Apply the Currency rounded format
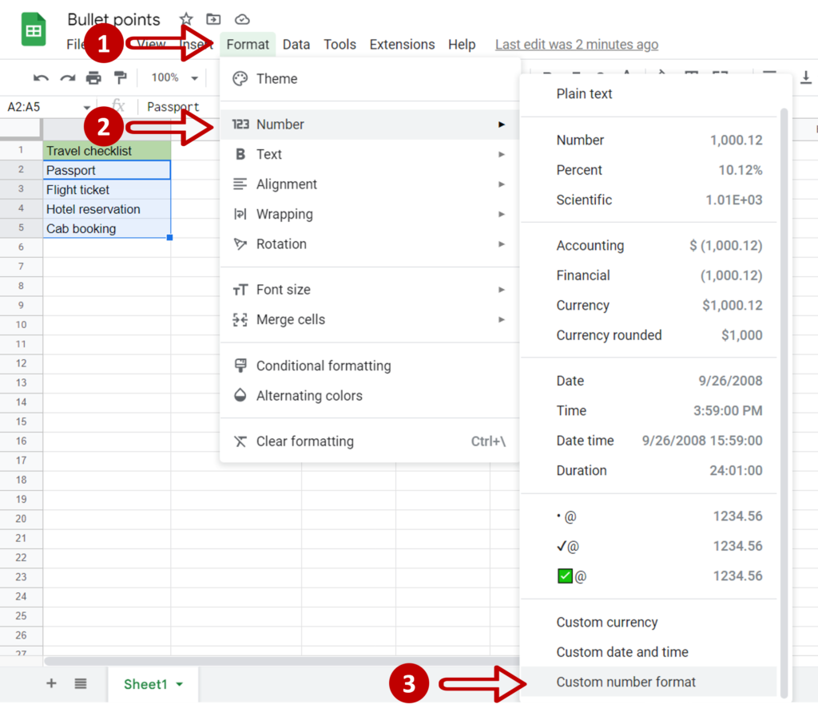Screen dimensions: 818x716 pyautogui.click(x=649, y=335)
